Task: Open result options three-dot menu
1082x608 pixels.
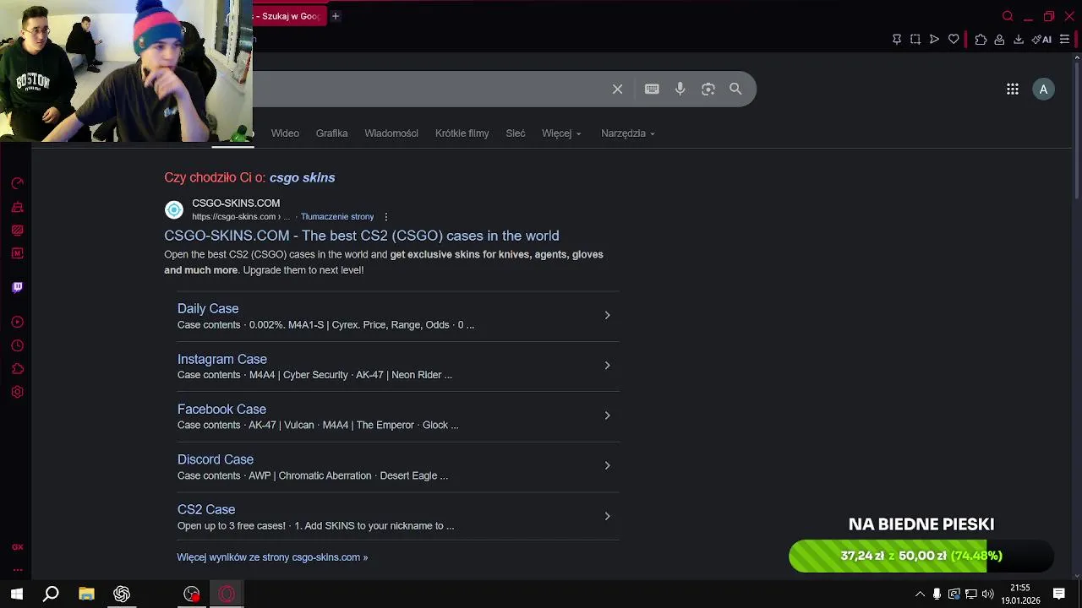Action: pos(385,217)
